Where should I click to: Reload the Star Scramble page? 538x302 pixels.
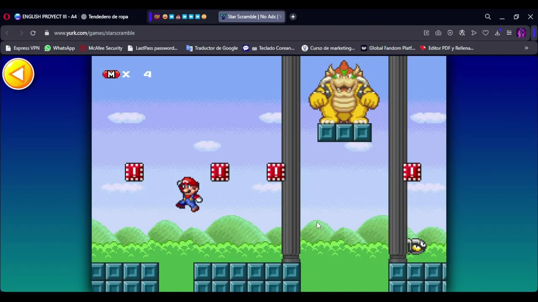(33, 33)
